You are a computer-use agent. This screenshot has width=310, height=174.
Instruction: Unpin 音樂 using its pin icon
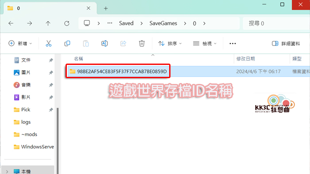point(51,85)
